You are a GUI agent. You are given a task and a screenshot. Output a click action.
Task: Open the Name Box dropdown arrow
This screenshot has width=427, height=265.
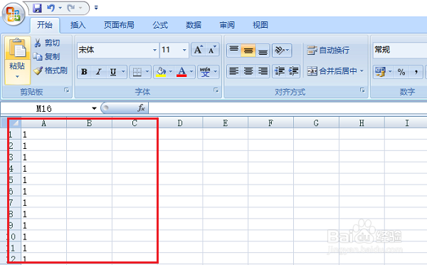click(94, 108)
